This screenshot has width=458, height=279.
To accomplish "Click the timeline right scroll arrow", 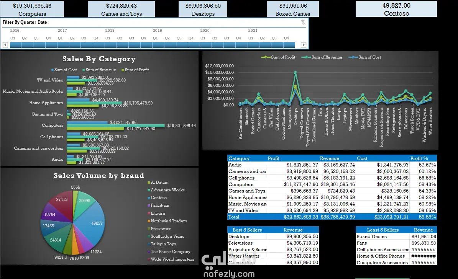I will (304, 45).
